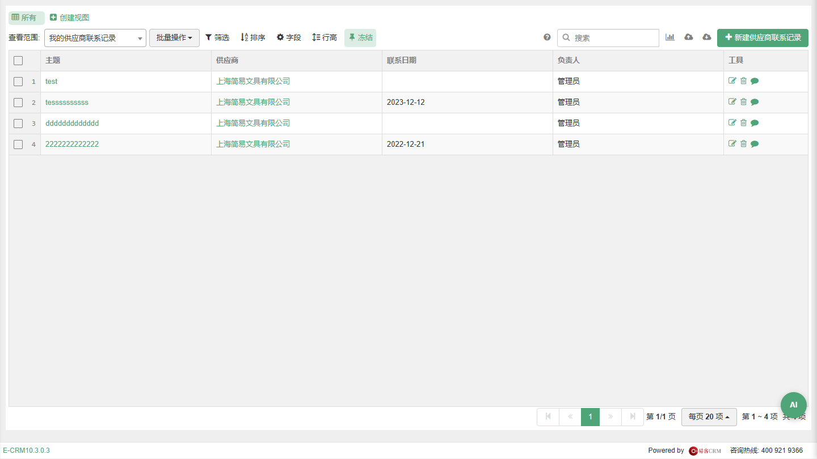
Task: Open the 'tesssssssssss' record link
Action: pos(67,103)
